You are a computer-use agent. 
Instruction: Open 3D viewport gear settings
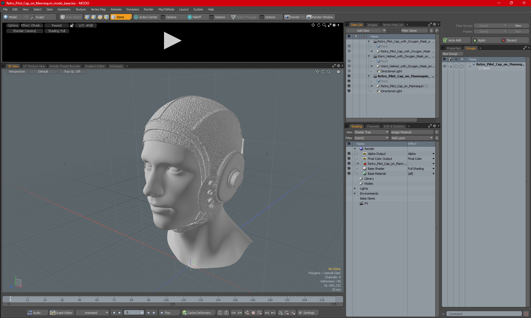[x=339, y=72]
